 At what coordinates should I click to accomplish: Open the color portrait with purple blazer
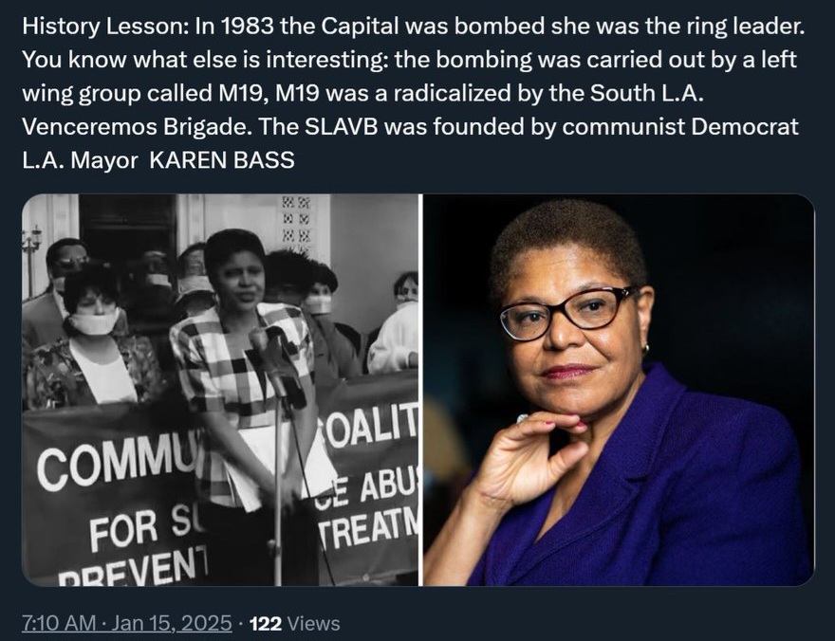click(x=619, y=390)
